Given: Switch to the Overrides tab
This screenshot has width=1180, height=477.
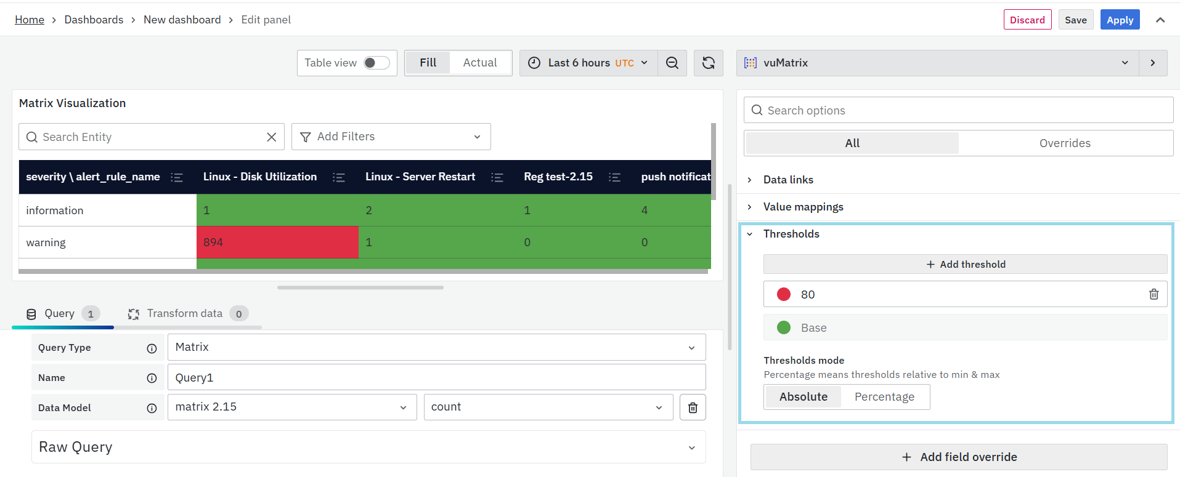Looking at the screenshot, I should pos(1065,143).
